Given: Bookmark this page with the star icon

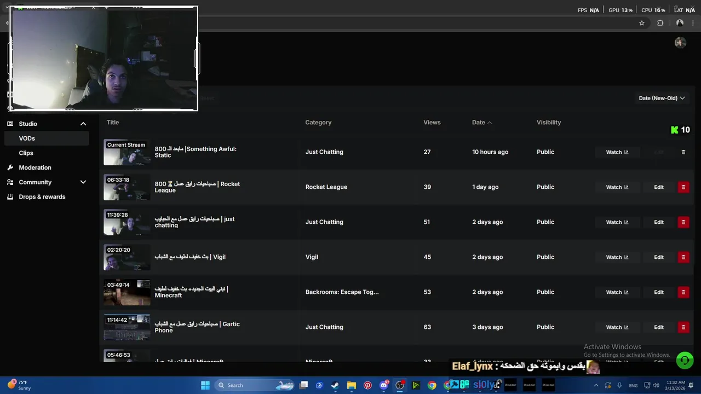Looking at the screenshot, I should click(x=642, y=23).
